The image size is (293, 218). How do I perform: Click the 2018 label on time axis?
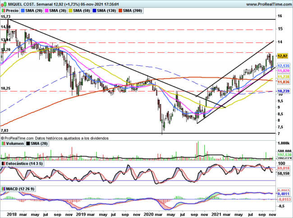12,214
